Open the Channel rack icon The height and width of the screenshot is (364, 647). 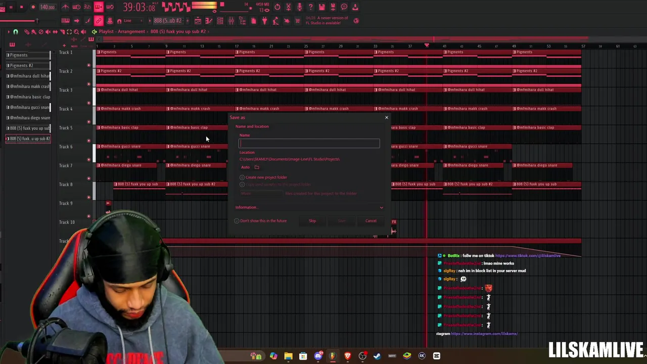pos(220,21)
